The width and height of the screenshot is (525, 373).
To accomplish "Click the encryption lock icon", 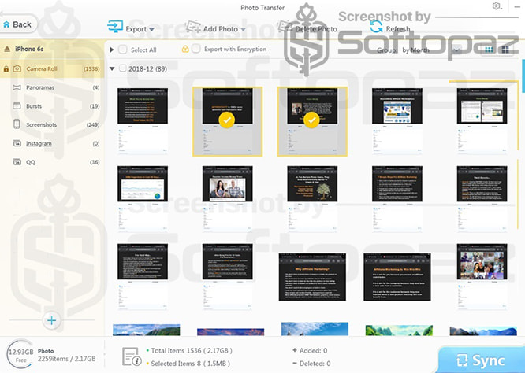I will click(185, 49).
